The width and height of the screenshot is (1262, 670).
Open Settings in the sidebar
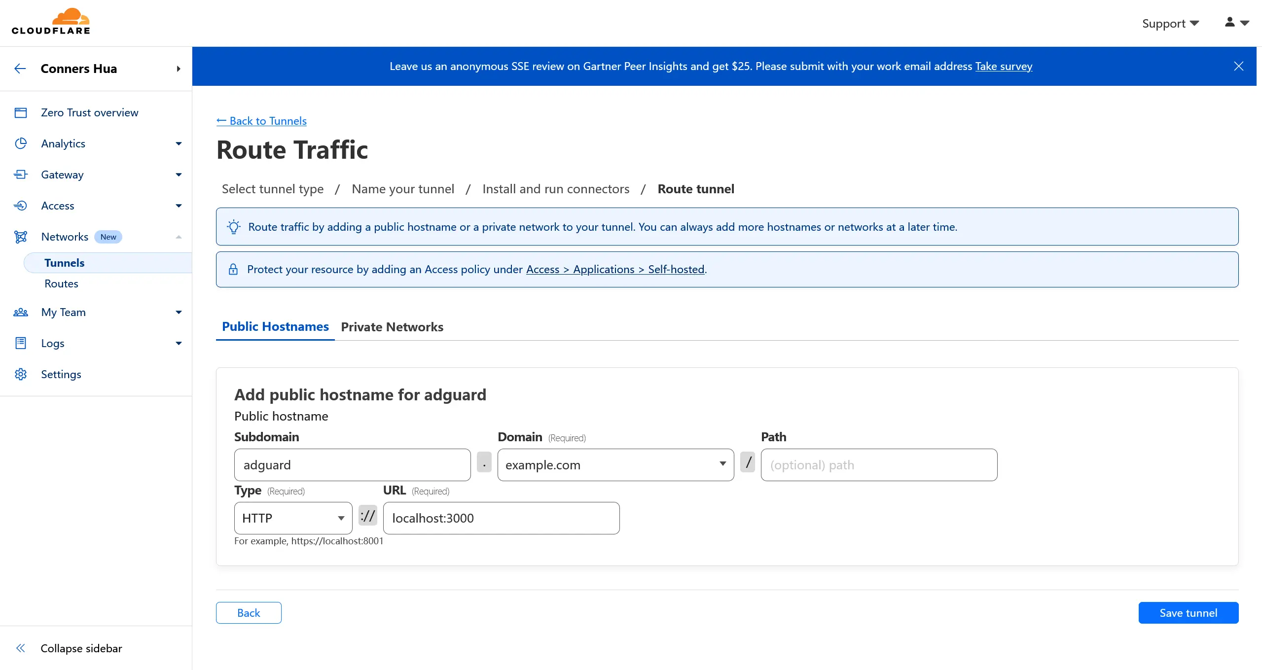[61, 374]
